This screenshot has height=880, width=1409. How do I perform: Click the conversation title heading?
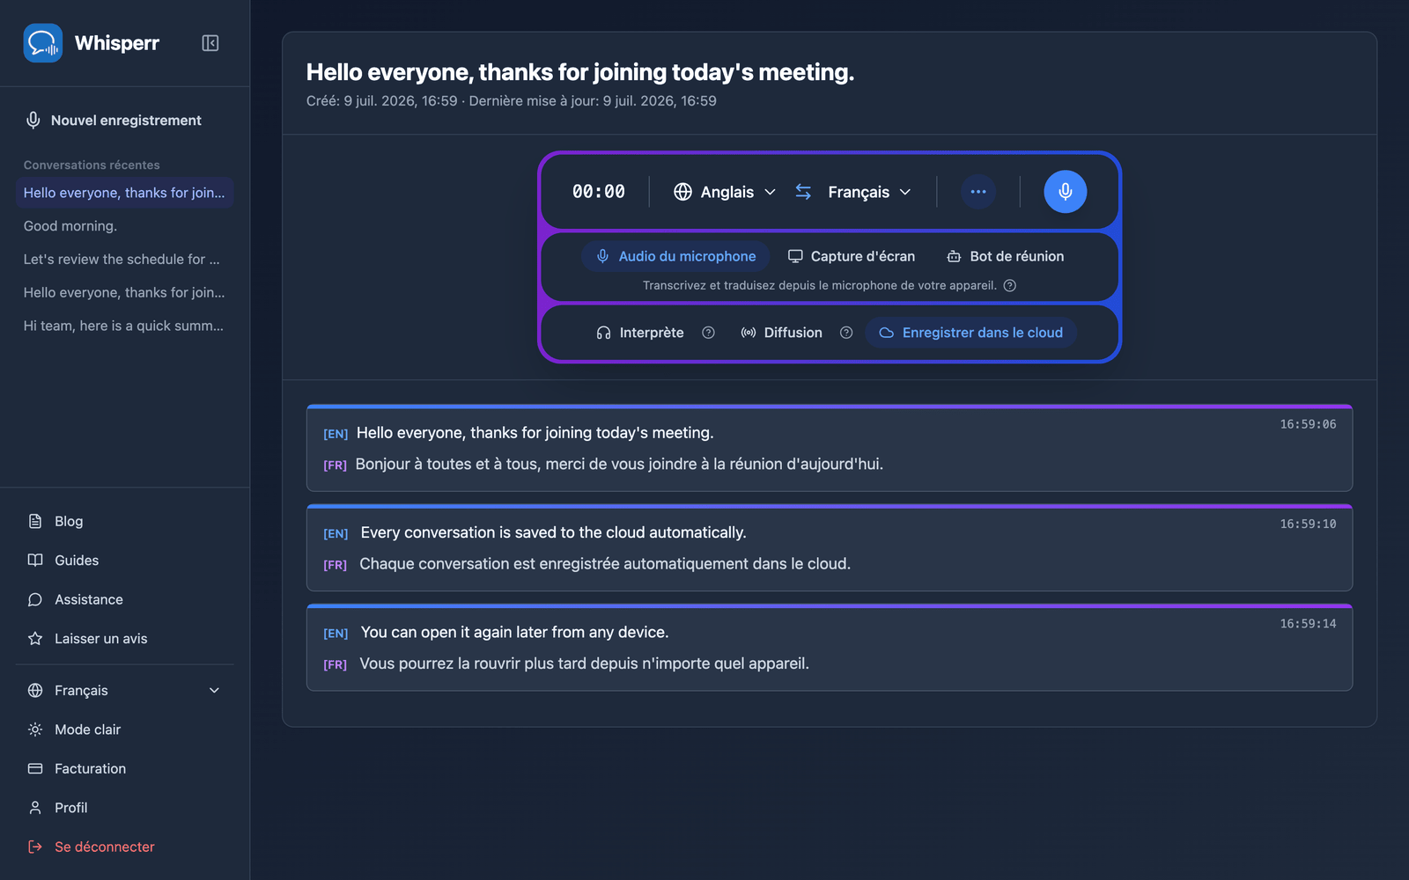tap(580, 72)
